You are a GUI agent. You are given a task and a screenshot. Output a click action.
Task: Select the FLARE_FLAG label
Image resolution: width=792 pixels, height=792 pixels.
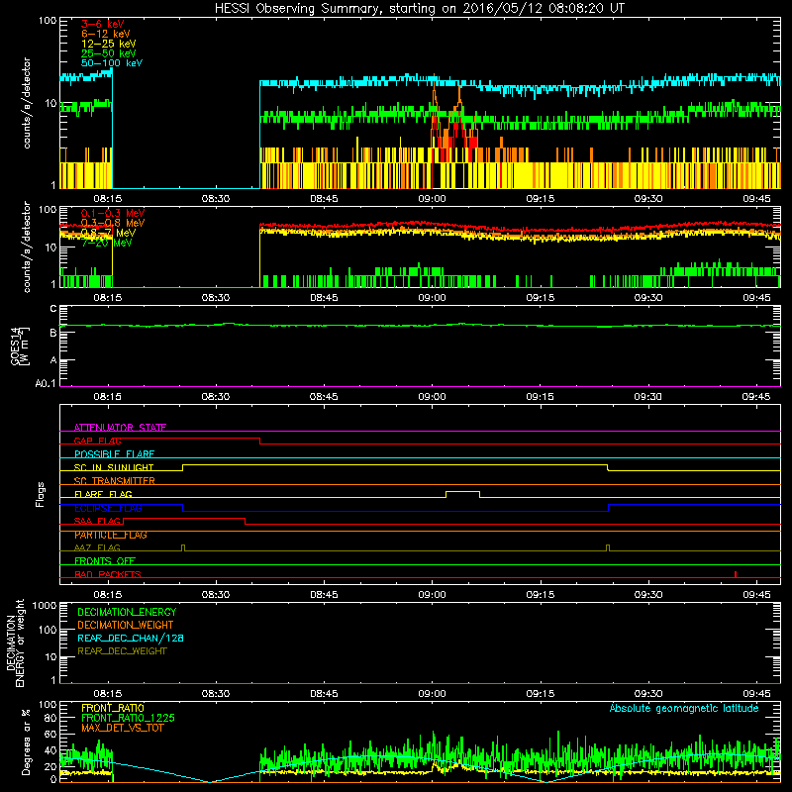(x=103, y=494)
